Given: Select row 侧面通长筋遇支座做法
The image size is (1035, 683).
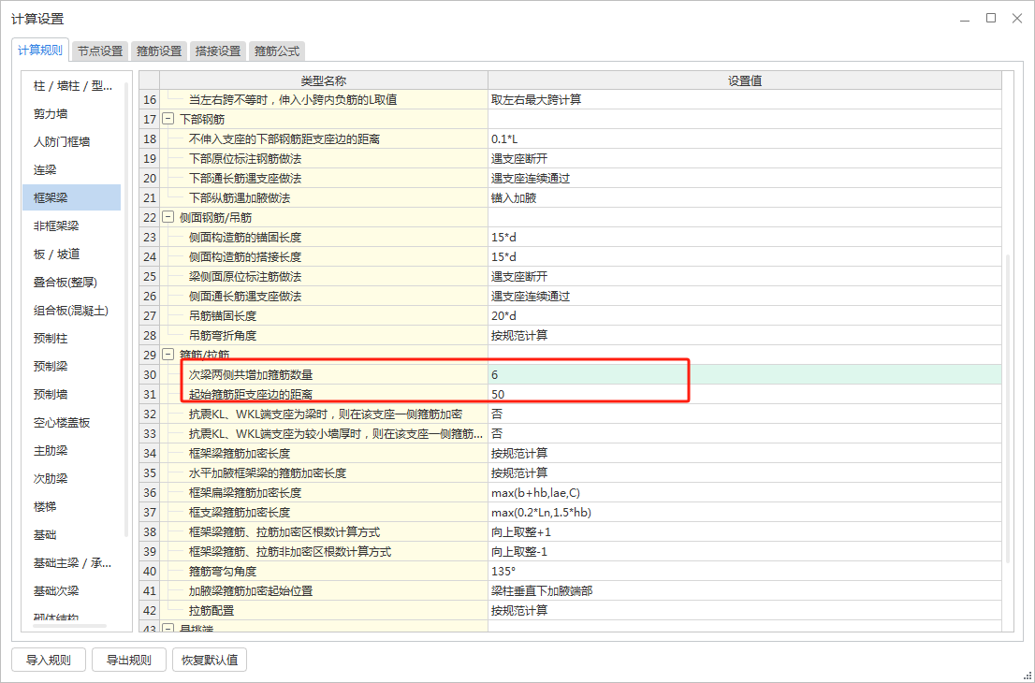Looking at the screenshot, I should click(x=570, y=297).
